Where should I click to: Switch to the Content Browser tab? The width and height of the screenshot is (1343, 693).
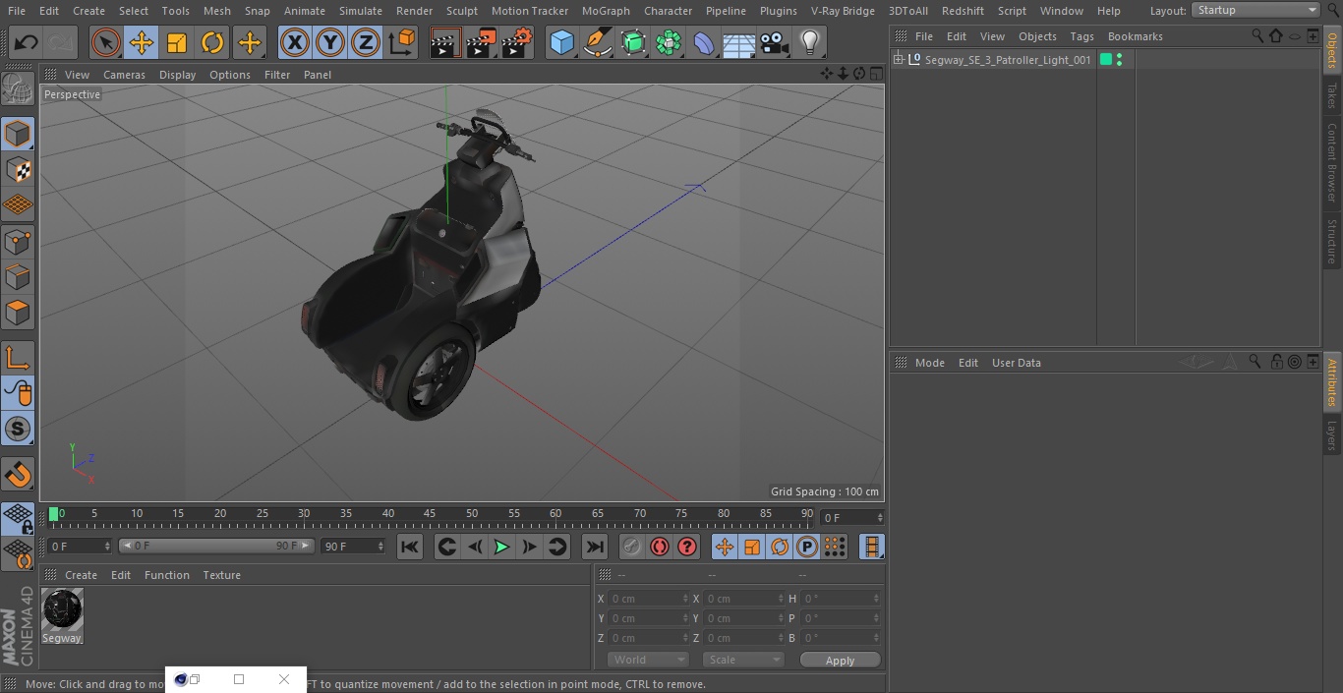[x=1332, y=162]
